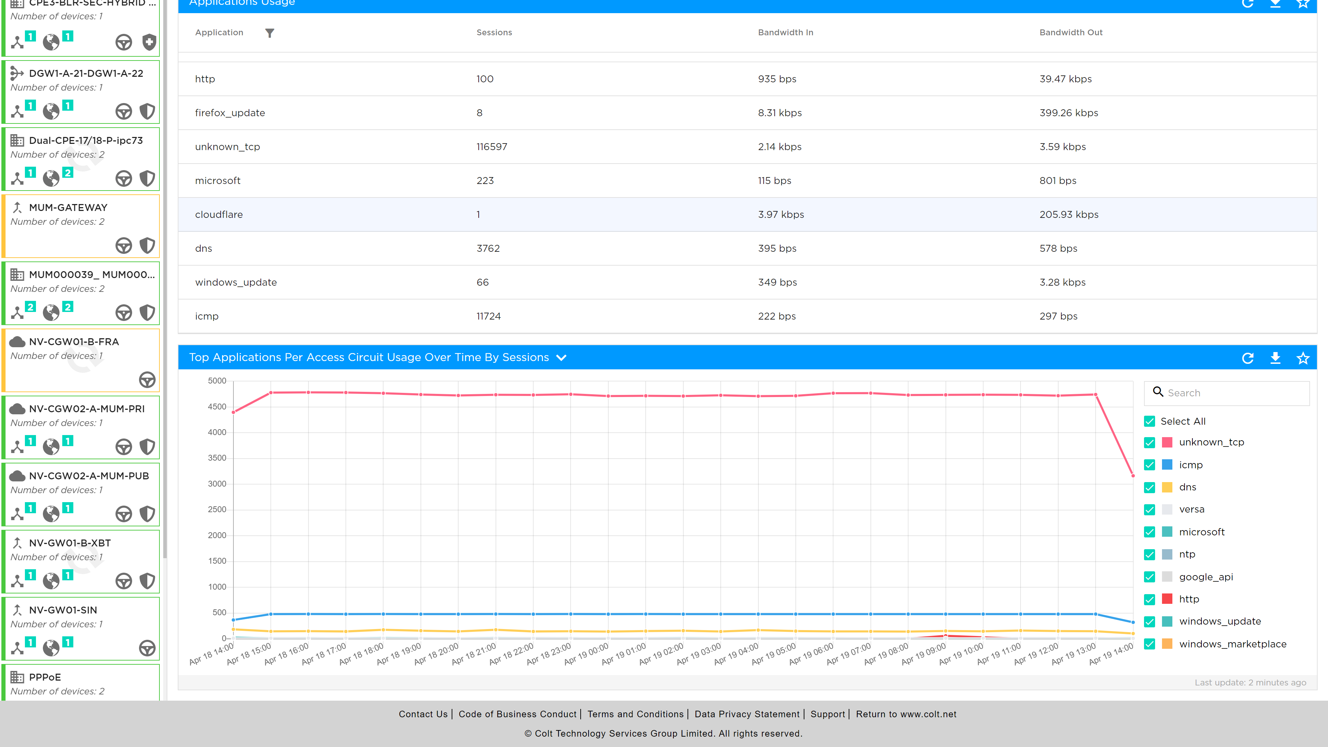This screenshot has width=1328, height=747.
Task: Click the 116597 sessions value
Action: 491,147
